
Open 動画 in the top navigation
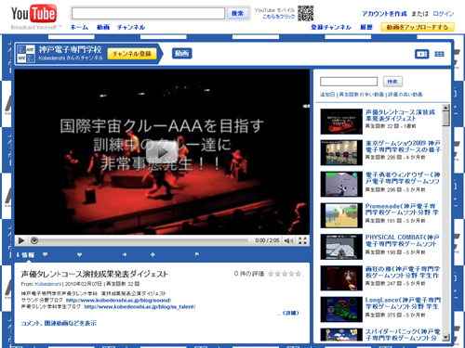[x=103, y=27]
